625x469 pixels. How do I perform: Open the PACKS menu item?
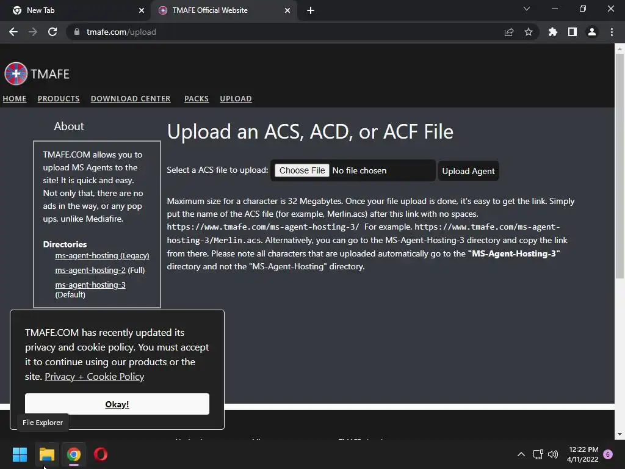point(197,98)
